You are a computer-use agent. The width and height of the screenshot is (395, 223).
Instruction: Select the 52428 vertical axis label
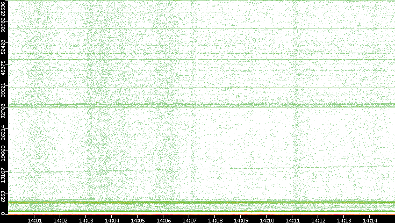point(3,46)
